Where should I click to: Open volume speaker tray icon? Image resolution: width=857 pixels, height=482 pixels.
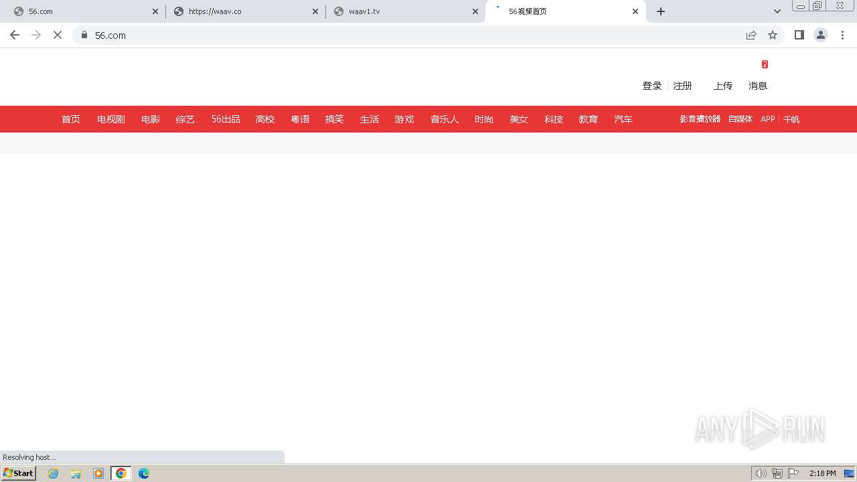click(761, 473)
